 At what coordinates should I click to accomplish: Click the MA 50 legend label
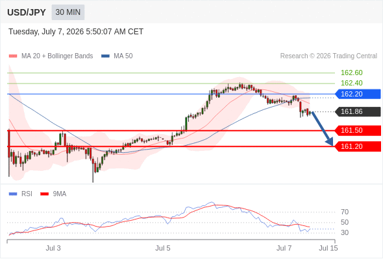point(123,56)
